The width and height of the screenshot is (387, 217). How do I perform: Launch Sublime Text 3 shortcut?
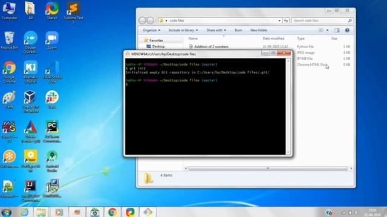[73, 12]
